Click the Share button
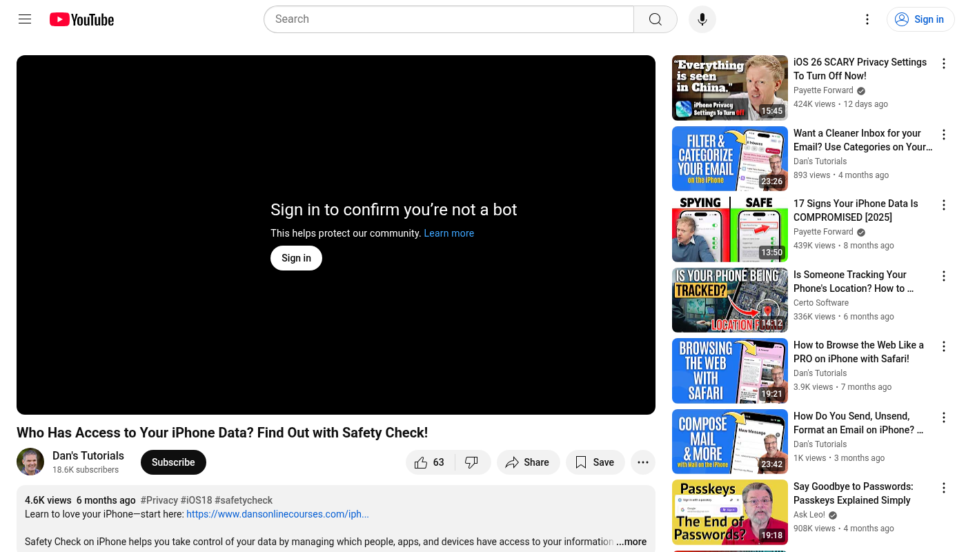The height and width of the screenshot is (552, 966). (527, 462)
